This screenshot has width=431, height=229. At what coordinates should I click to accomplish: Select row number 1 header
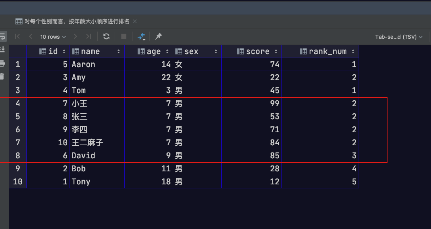[x=18, y=64]
